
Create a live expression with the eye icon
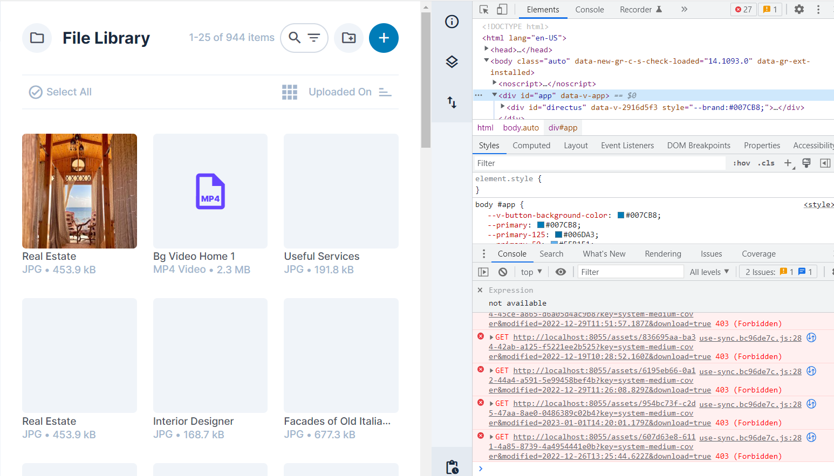tap(560, 272)
